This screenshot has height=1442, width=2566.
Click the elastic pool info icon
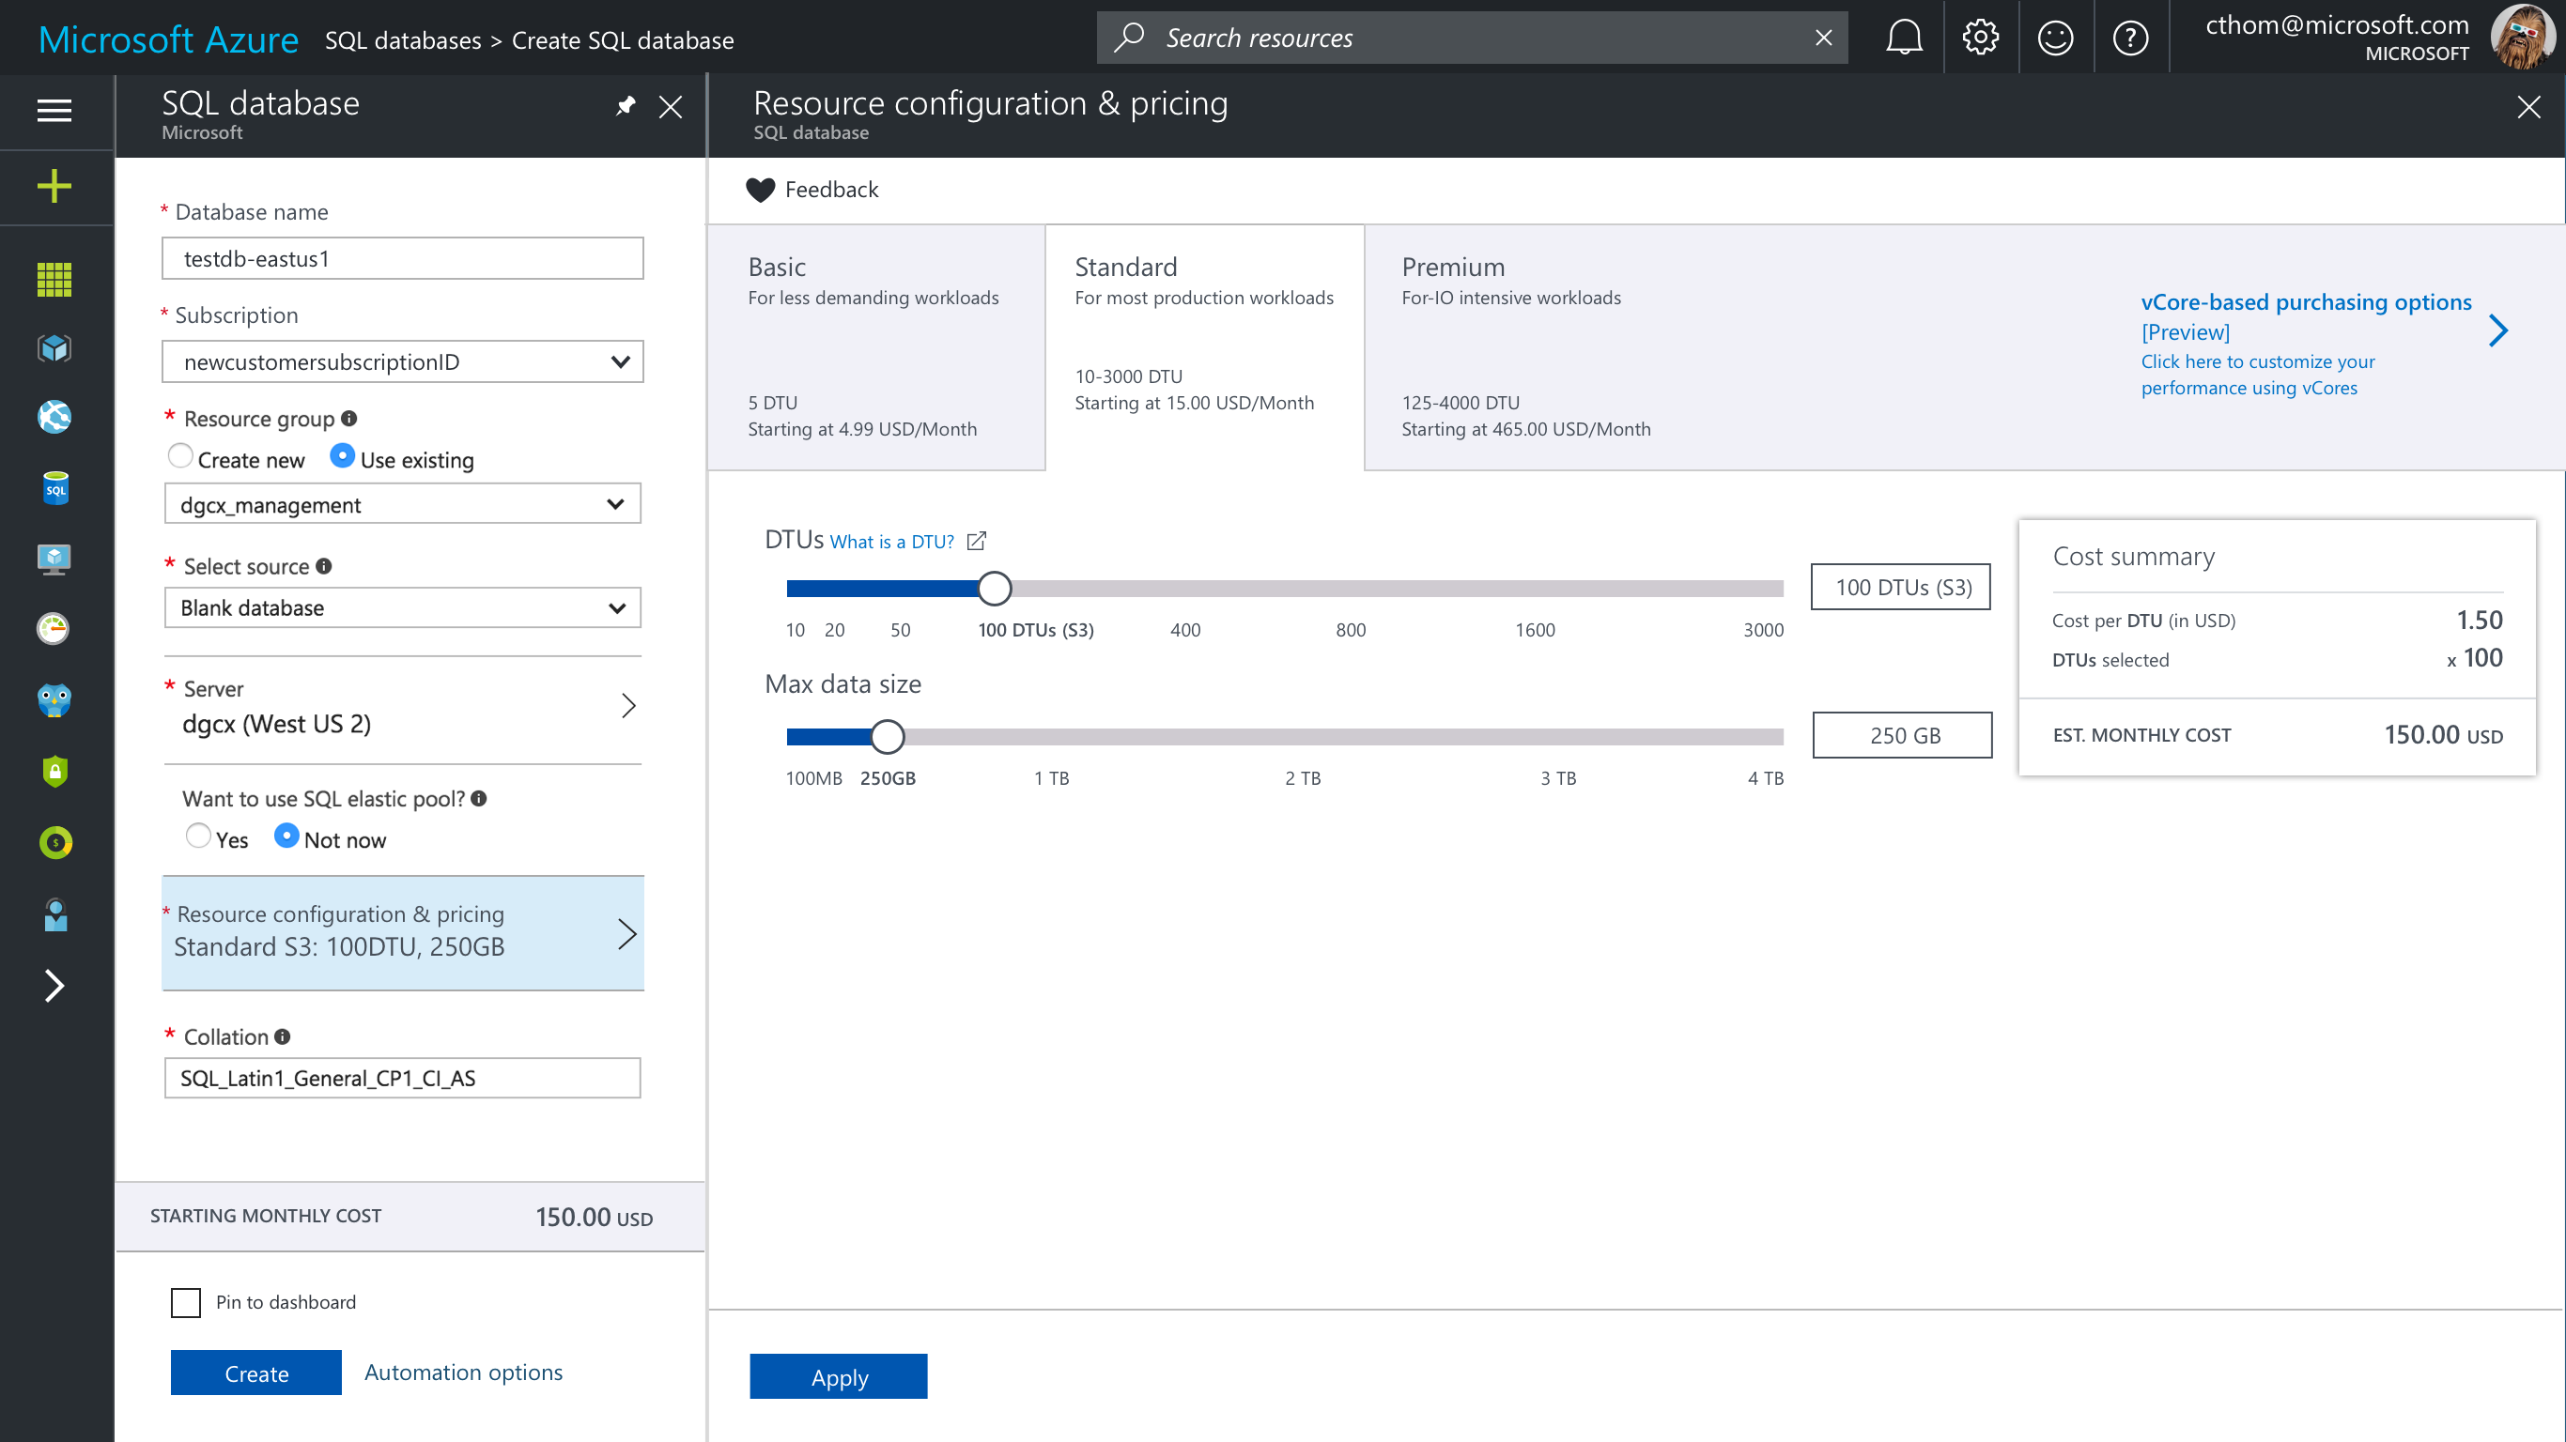coord(479,798)
